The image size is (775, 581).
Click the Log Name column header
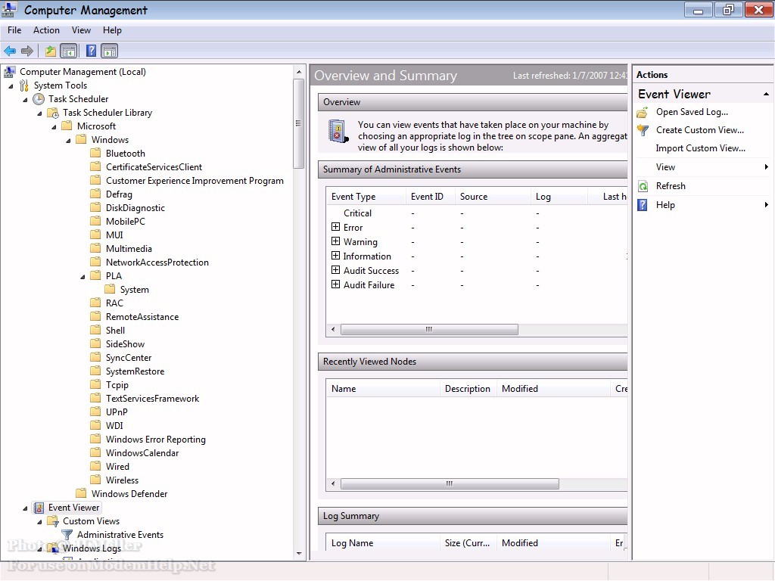[382, 543]
